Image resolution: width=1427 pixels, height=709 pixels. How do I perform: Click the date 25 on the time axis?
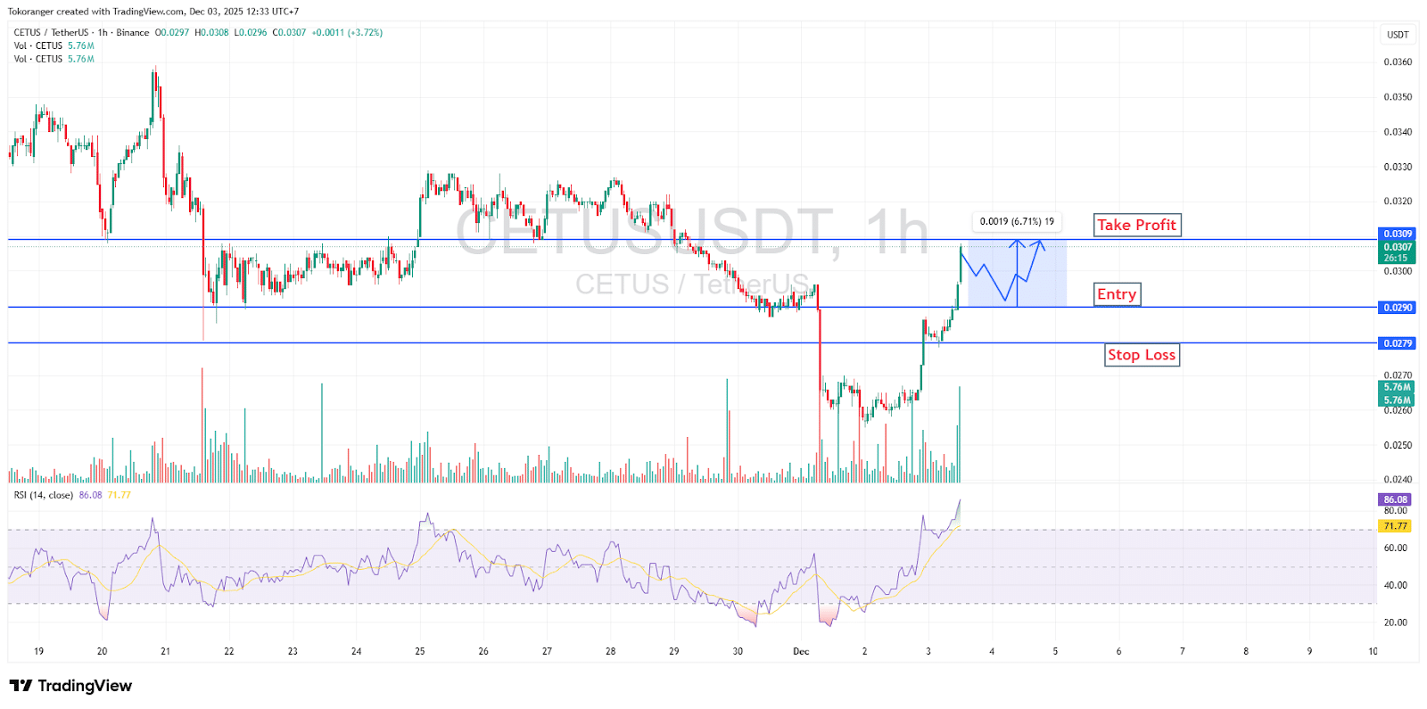[420, 651]
